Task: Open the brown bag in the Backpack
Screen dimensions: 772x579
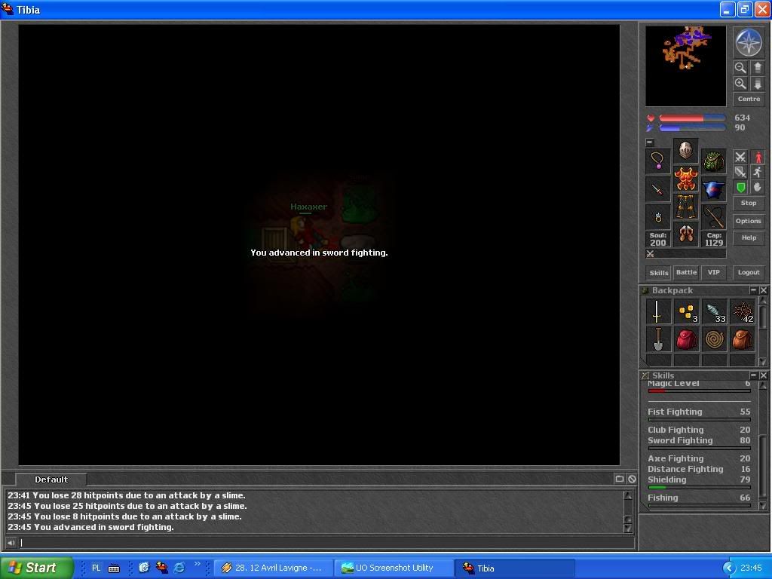Action: tap(742, 340)
